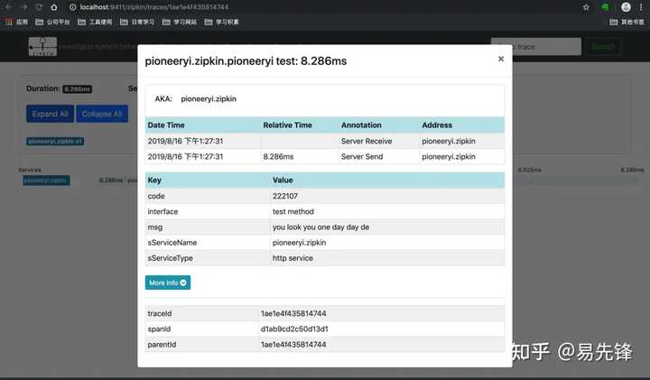650x380 pixels.
Task: Click the traceId value 1ae1e4f435814744
Action: [x=293, y=313]
